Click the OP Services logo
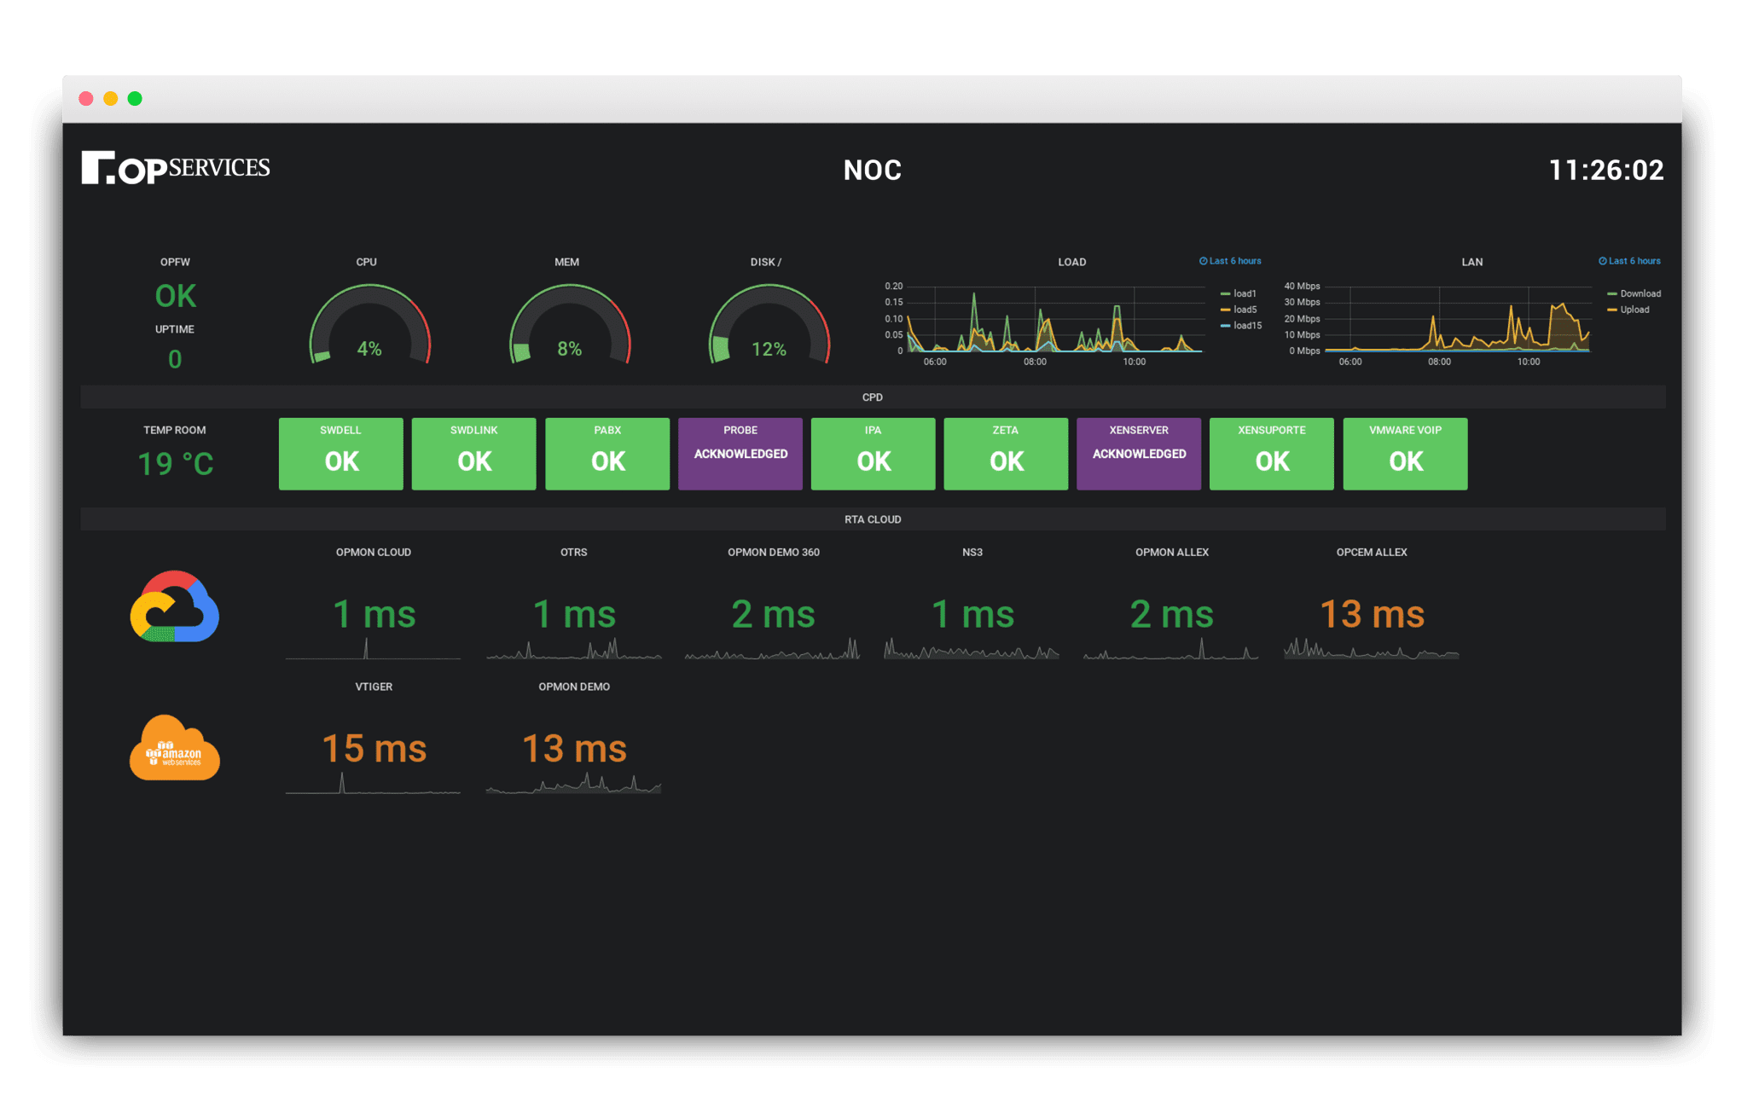This screenshot has width=1747, height=1113. pyautogui.click(x=175, y=167)
